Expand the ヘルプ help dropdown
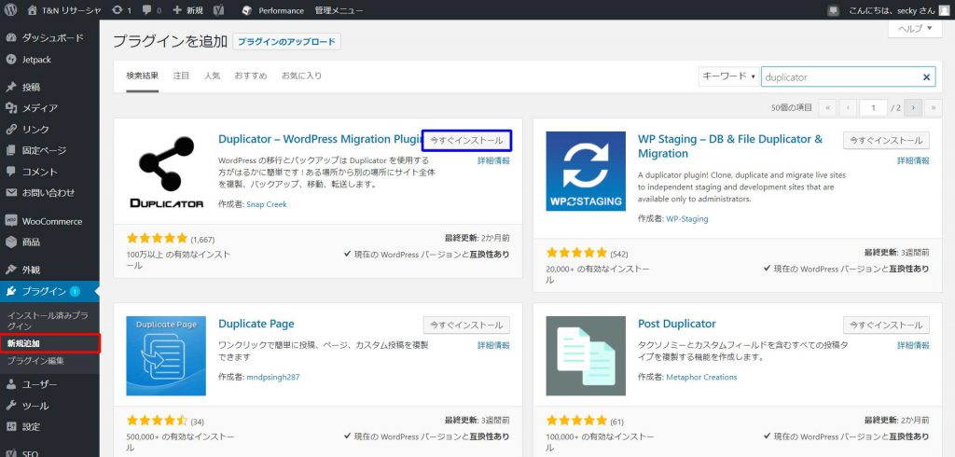955x457 pixels. tap(915, 29)
